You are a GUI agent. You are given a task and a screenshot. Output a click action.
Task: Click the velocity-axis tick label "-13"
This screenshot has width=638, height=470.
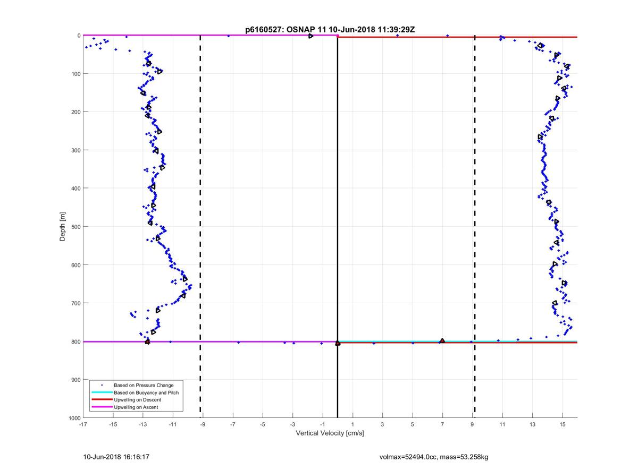pos(142,424)
